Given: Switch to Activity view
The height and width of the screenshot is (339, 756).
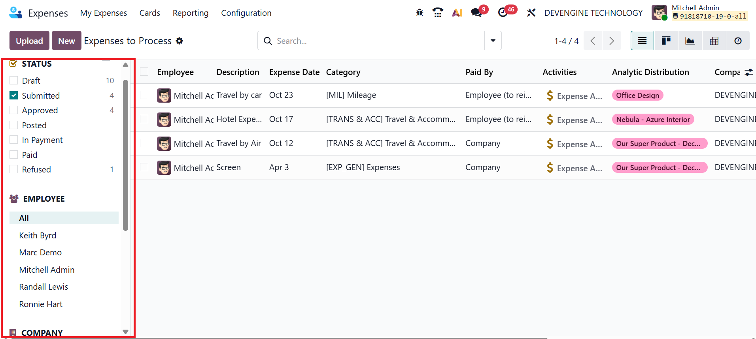Looking at the screenshot, I should coord(738,41).
